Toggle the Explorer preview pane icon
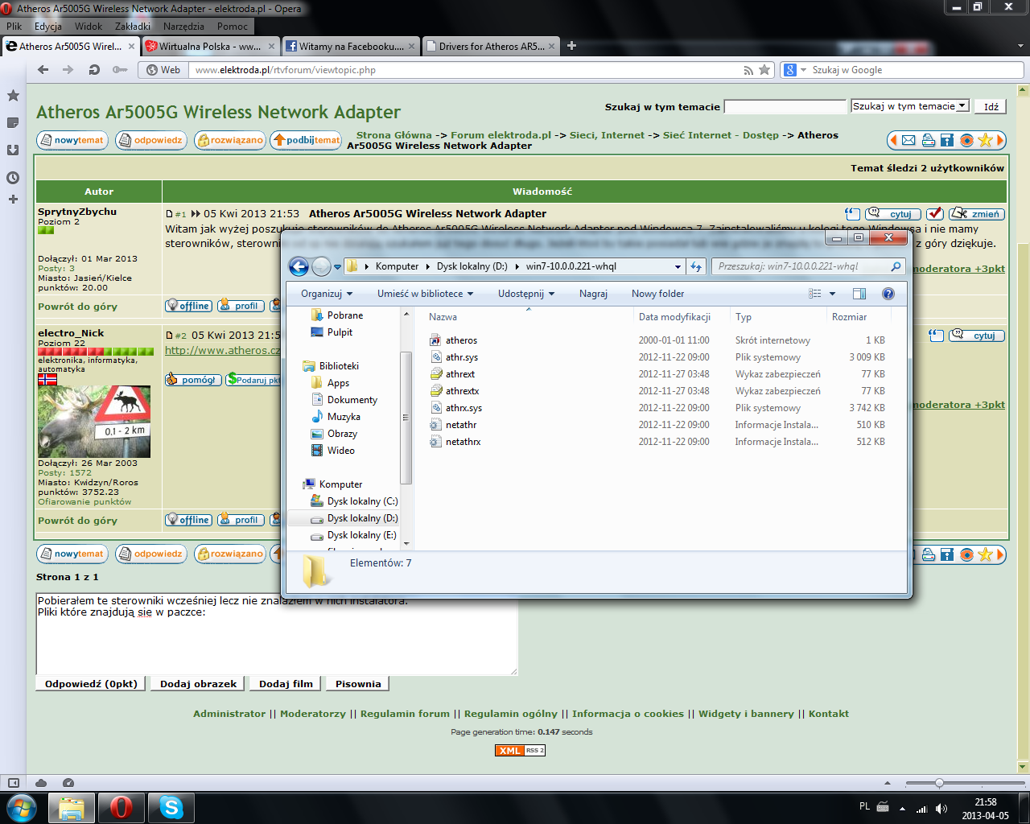The height and width of the screenshot is (824, 1030). (859, 294)
